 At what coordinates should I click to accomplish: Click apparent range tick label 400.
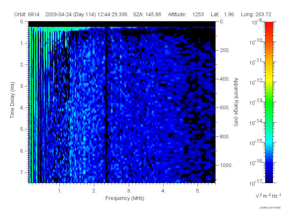click(x=225, y=79)
